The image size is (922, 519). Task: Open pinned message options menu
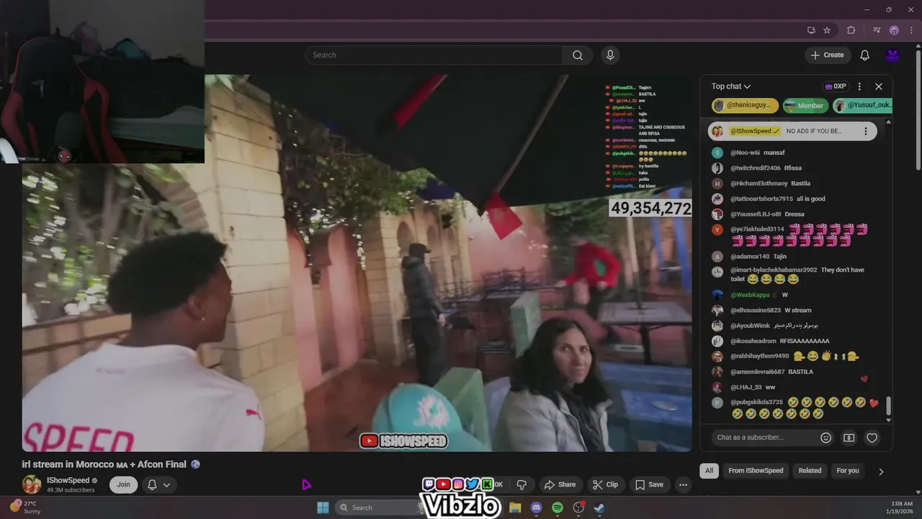coord(866,131)
